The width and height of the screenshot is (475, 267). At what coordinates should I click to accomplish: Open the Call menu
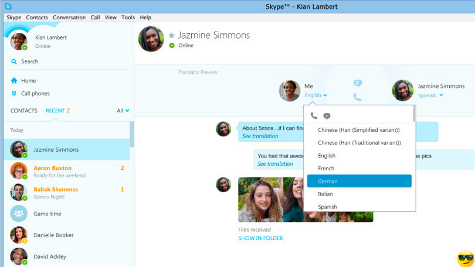click(x=95, y=17)
